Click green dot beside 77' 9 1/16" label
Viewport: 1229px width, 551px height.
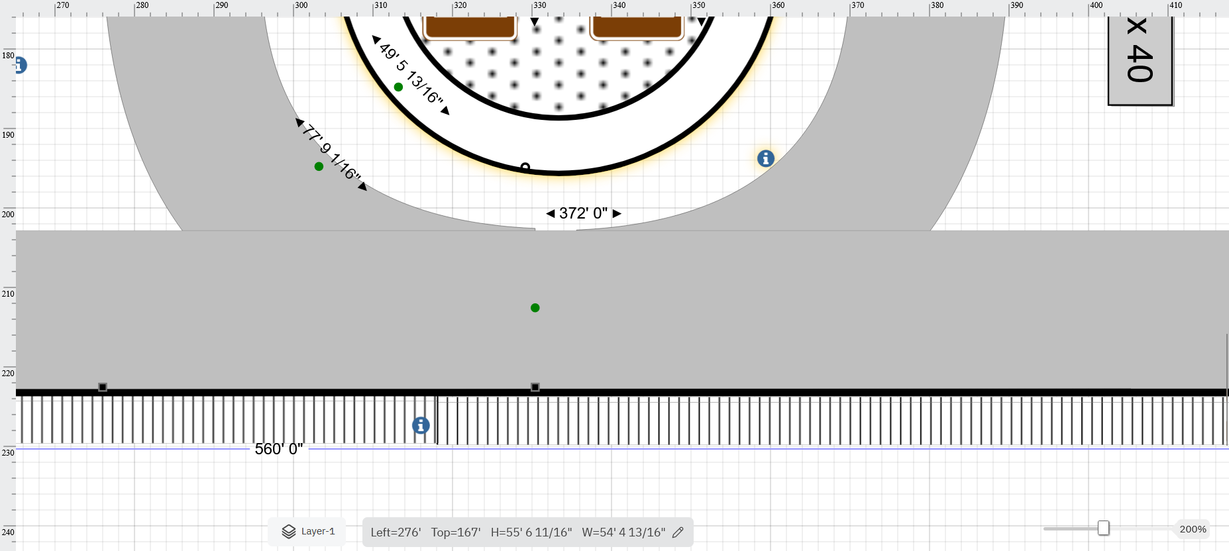click(319, 166)
